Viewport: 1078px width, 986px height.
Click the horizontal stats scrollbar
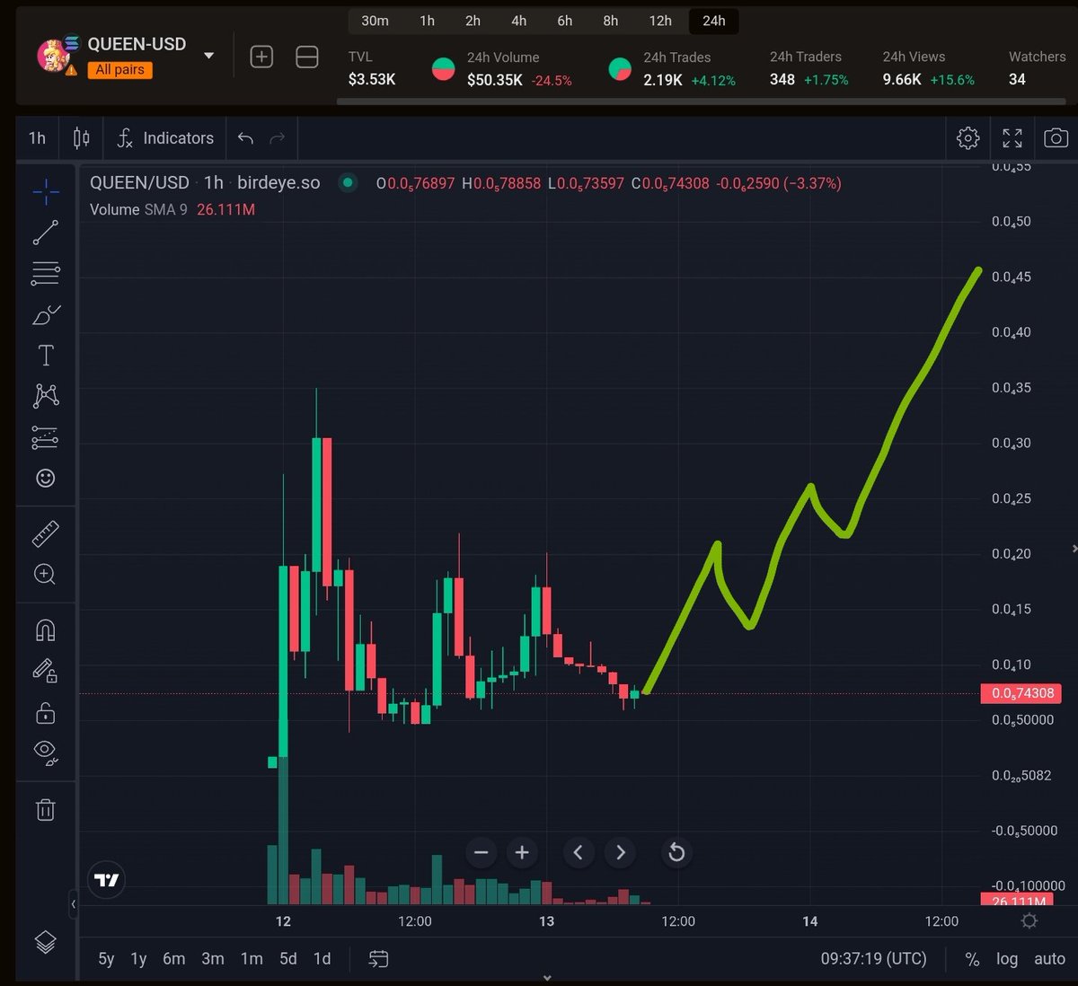pos(701,101)
